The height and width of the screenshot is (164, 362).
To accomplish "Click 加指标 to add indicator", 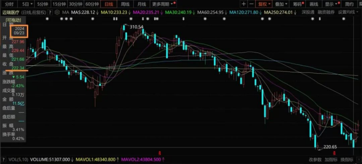I will click(x=331, y=159).
